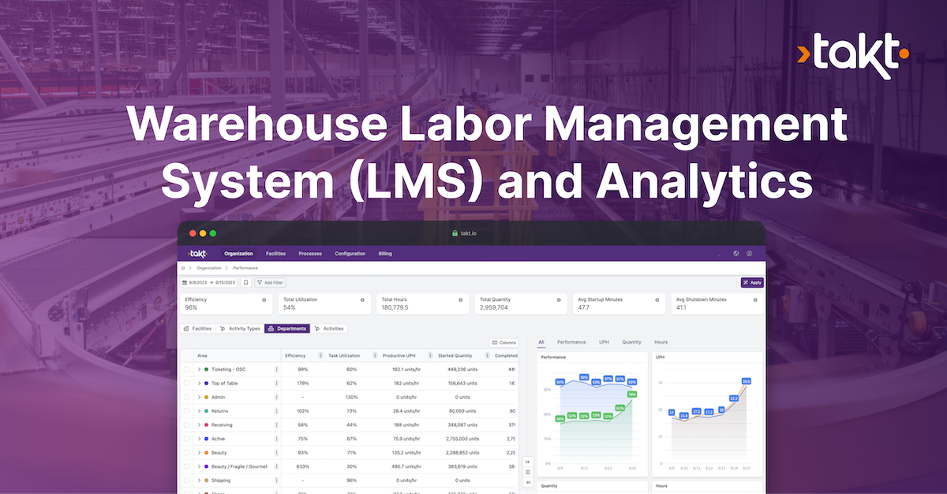Screen dimensions: 947x494
Task: Click the takt logo in the navigation bar
Action: click(x=196, y=253)
